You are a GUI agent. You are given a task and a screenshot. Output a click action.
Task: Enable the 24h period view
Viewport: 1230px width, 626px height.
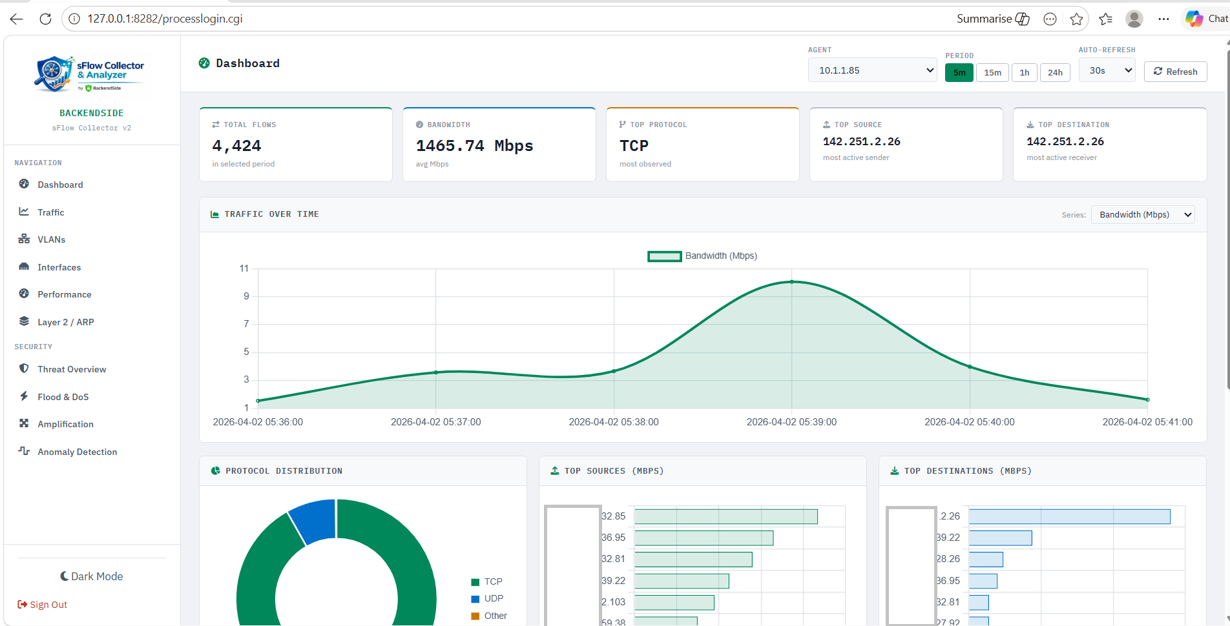(1055, 72)
